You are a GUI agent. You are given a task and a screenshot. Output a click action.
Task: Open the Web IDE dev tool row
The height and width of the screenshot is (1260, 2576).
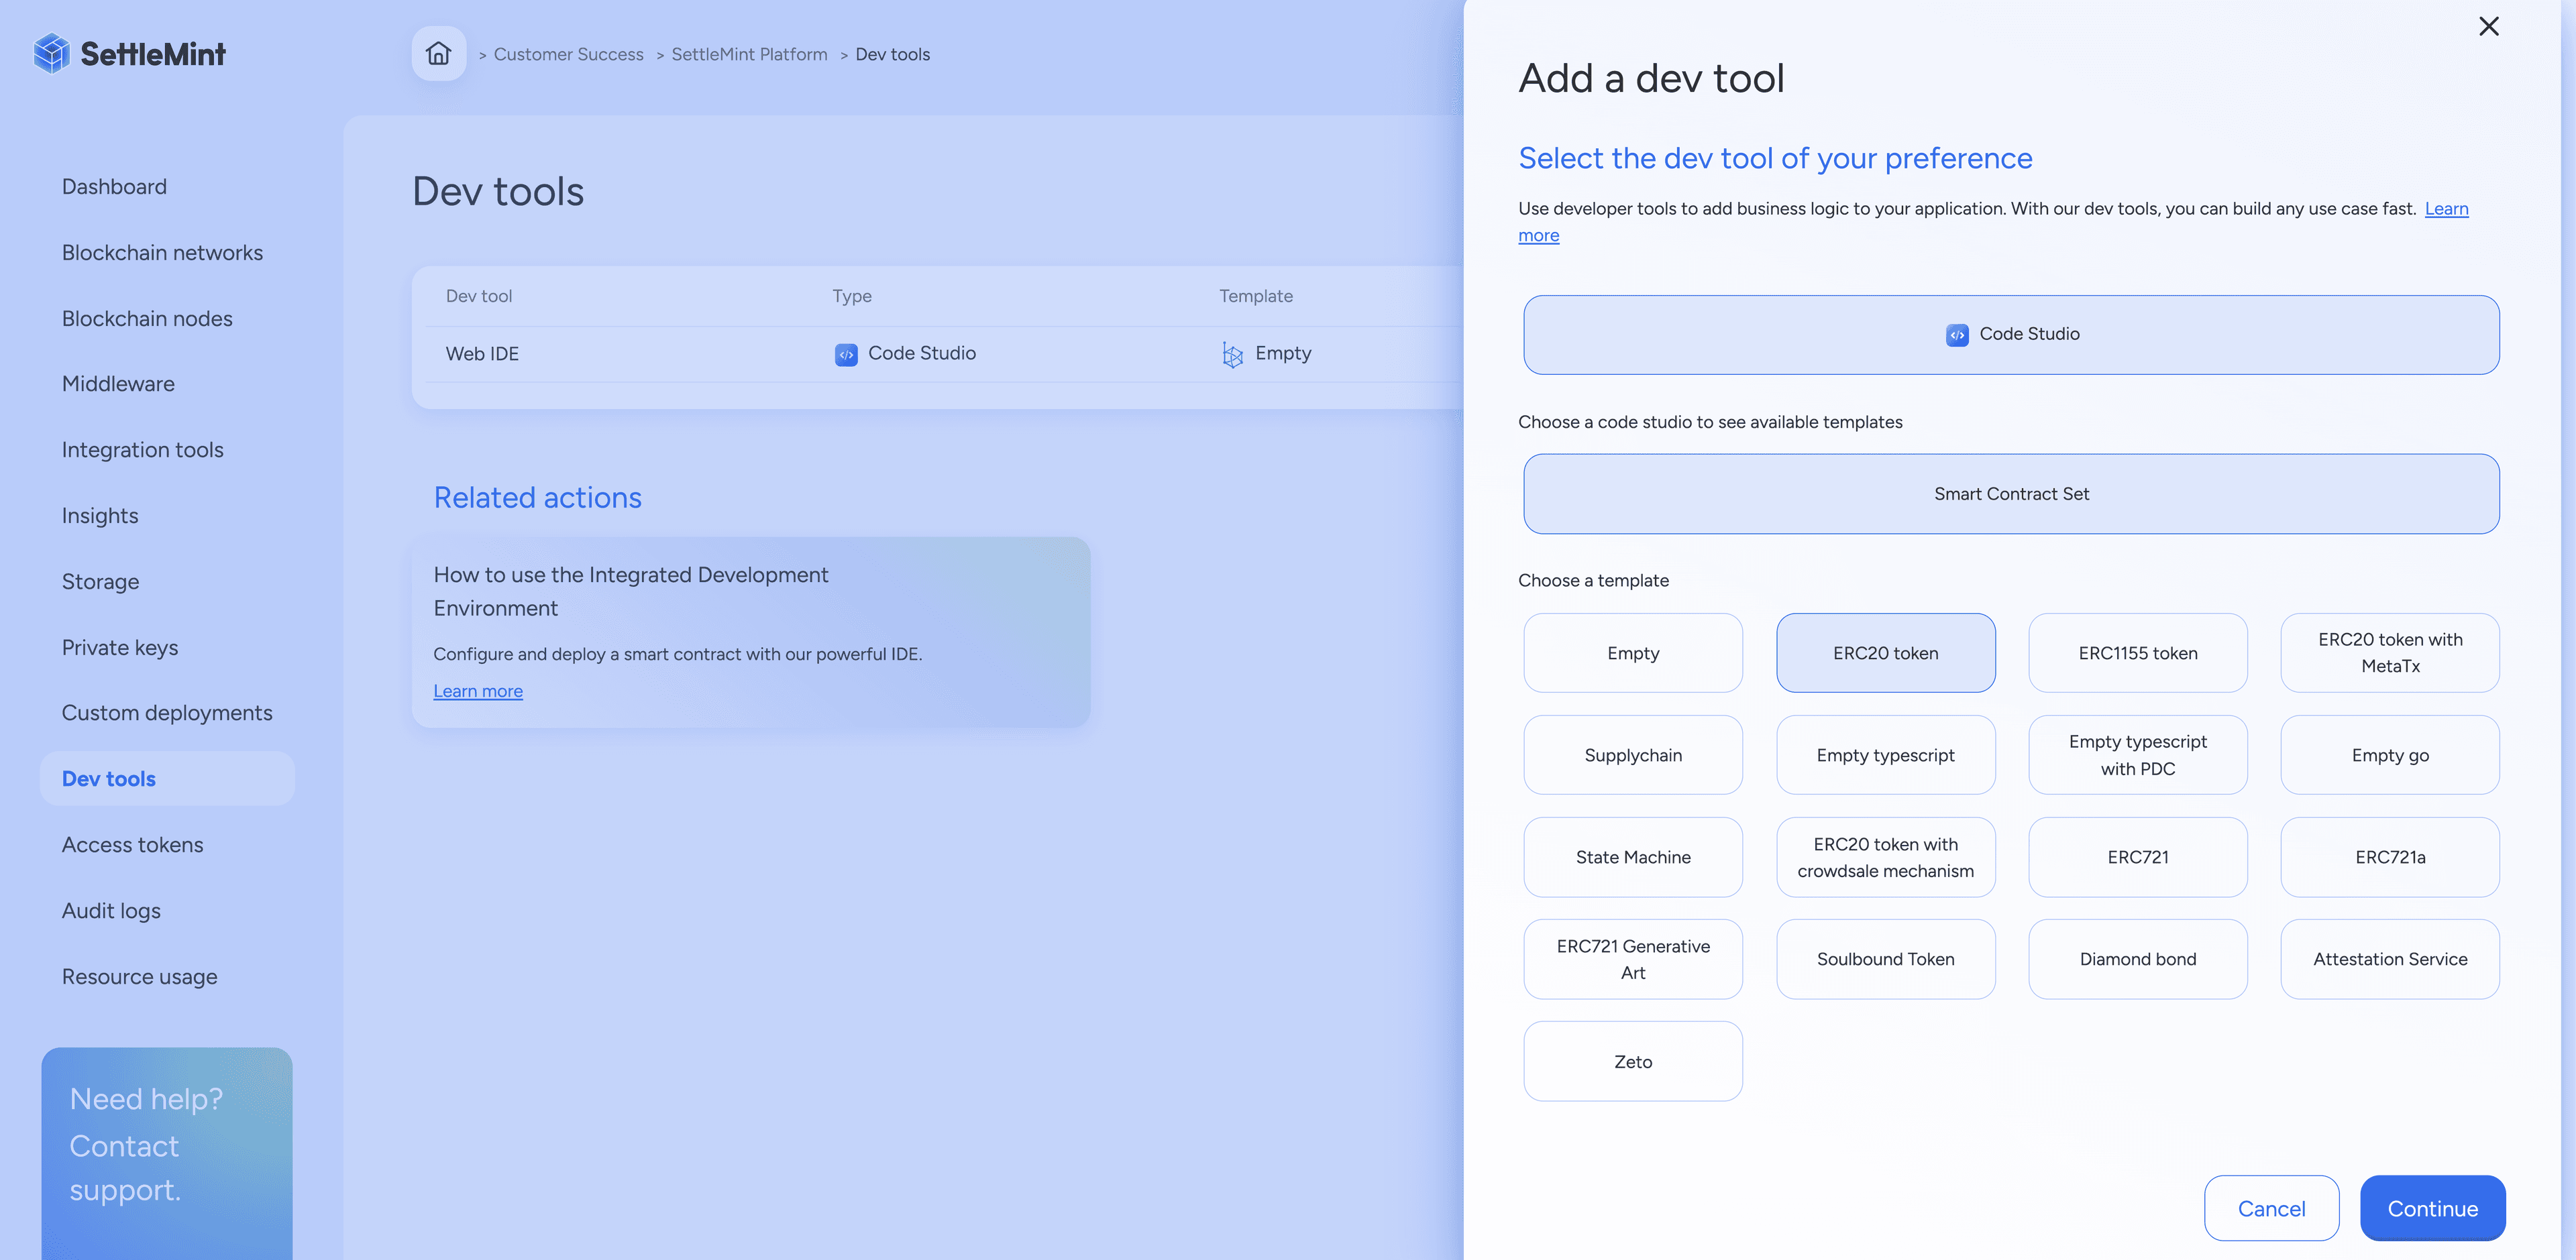[x=944, y=354]
